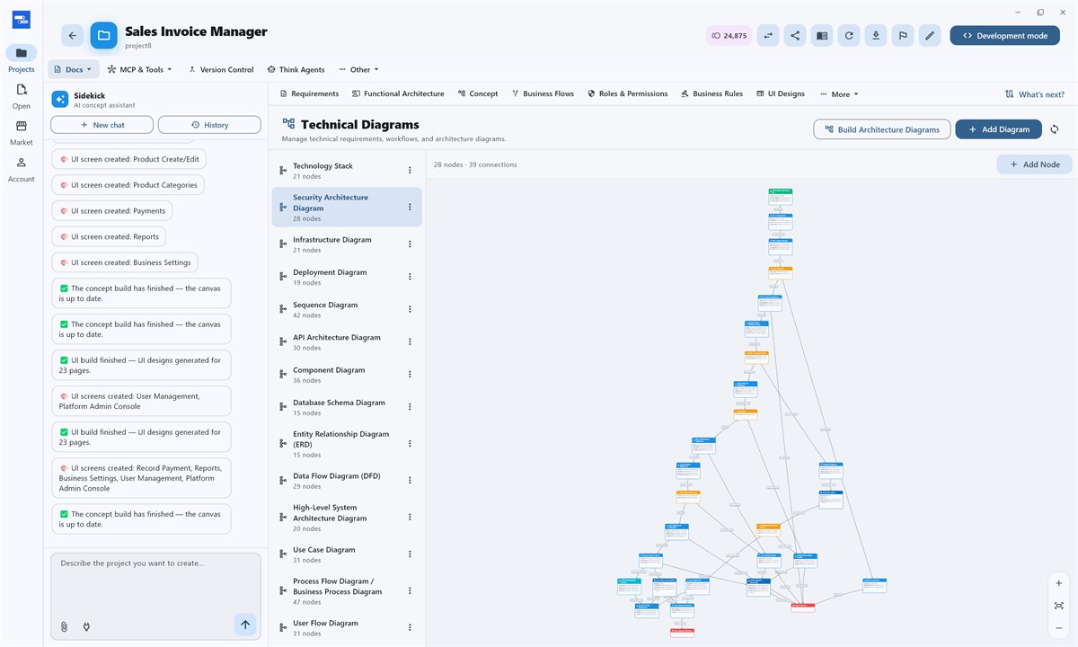Open the More dropdown in docs tabs
The height and width of the screenshot is (647, 1078).
(x=839, y=93)
